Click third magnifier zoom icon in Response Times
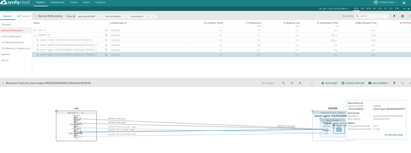 300,83
